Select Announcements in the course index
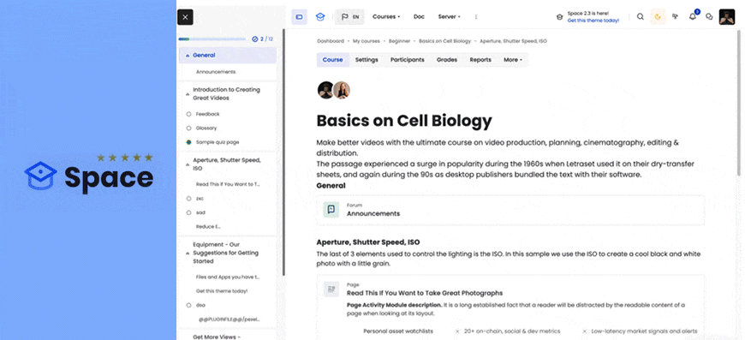The height and width of the screenshot is (340, 745). [216, 72]
